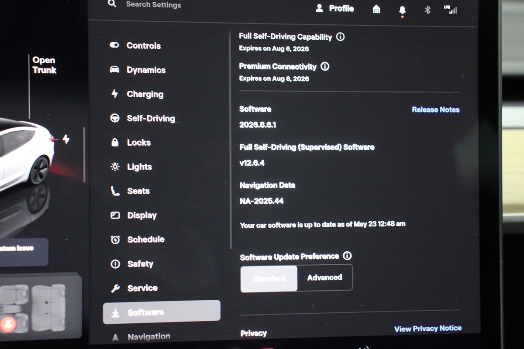524x349 pixels.
Task: Click the Locks padlock icon
Action: tap(115, 142)
